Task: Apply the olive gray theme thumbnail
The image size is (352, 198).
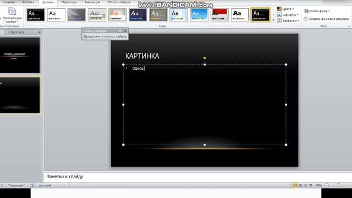Action: click(158, 15)
